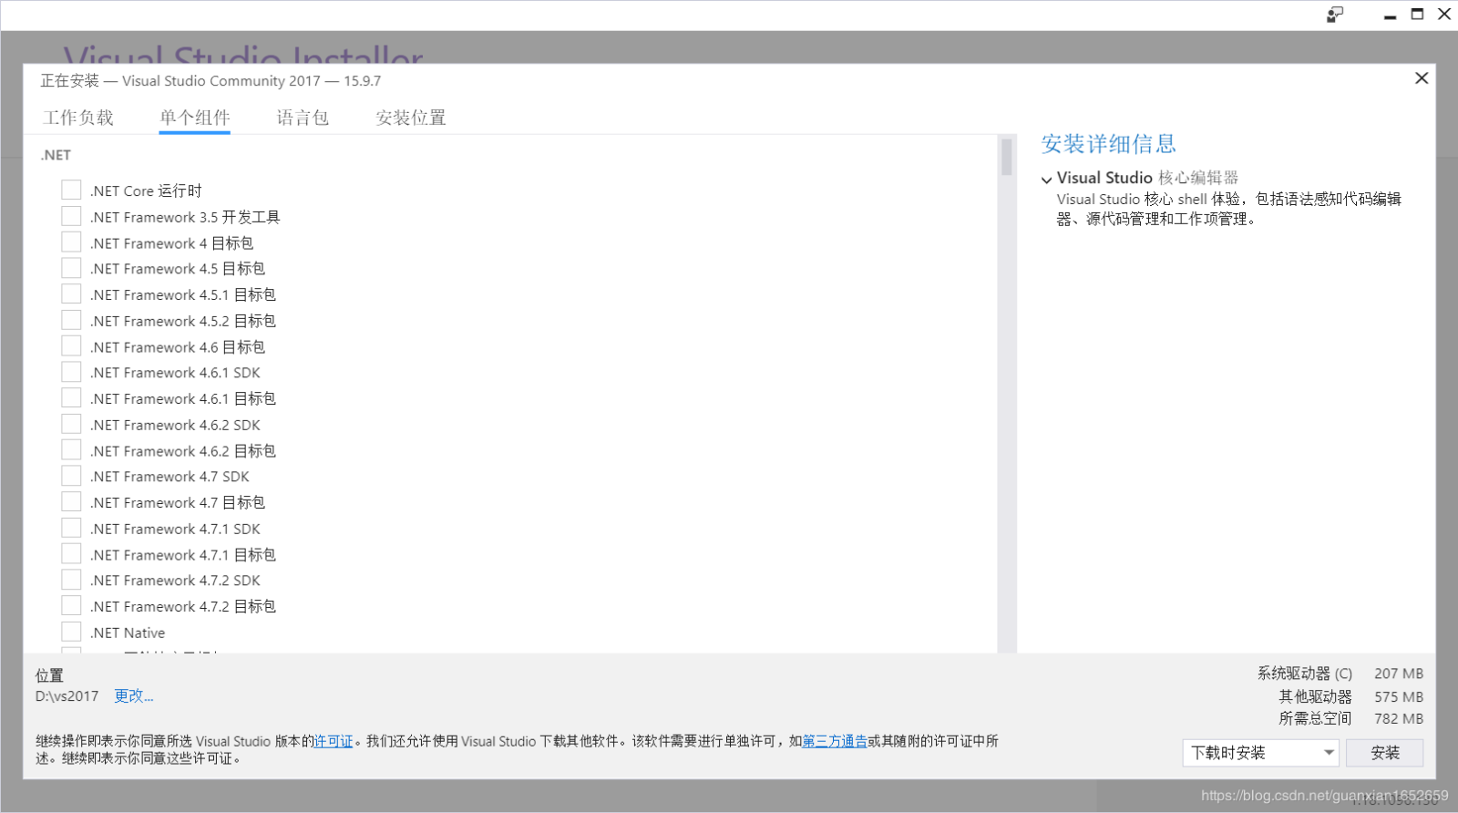This screenshot has width=1458, height=813.
Task: Enable .NET Framework 3.5 开发工具 checkbox
Action: tap(71, 216)
